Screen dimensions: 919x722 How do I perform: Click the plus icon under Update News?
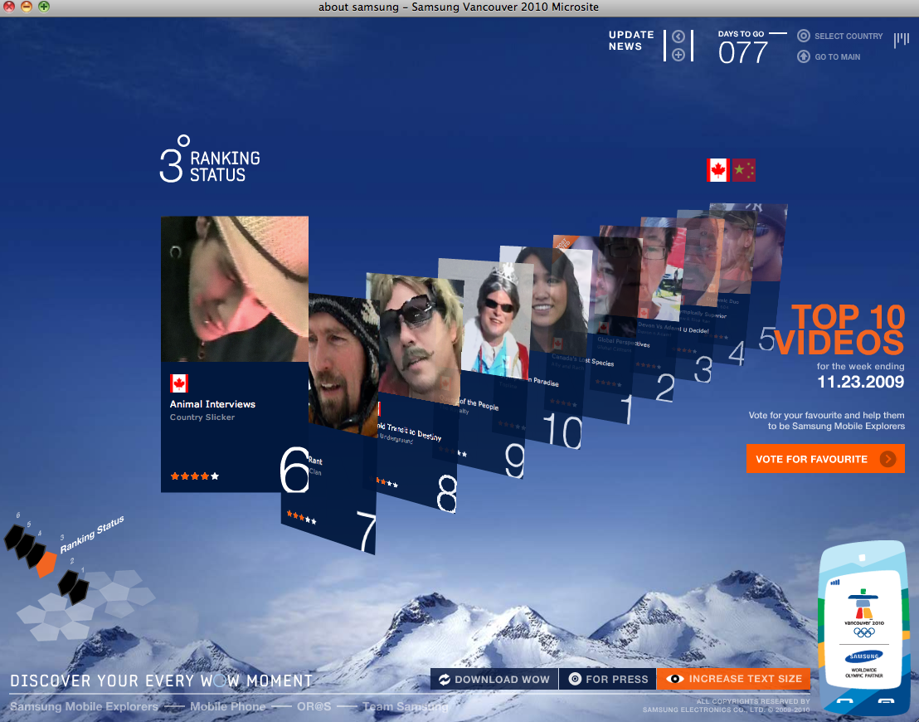click(x=678, y=55)
